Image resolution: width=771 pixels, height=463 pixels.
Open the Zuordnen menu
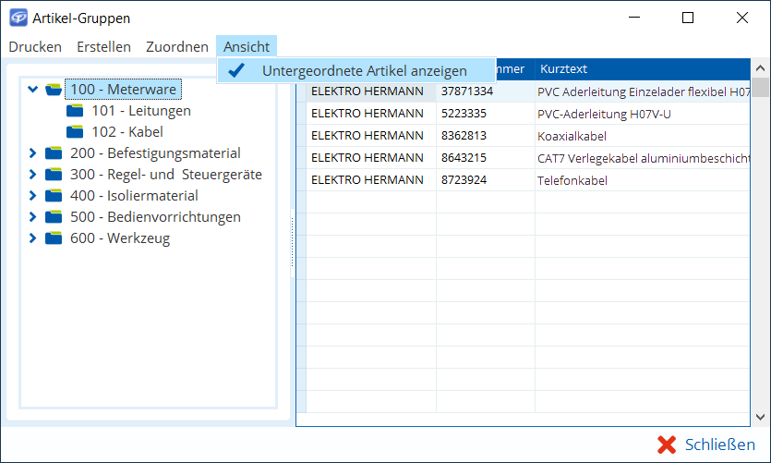pos(177,46)
